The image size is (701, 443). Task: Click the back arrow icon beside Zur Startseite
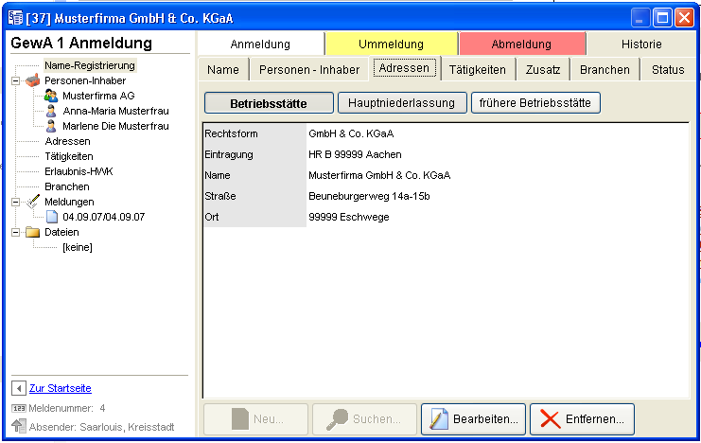[x=18, y=388]
